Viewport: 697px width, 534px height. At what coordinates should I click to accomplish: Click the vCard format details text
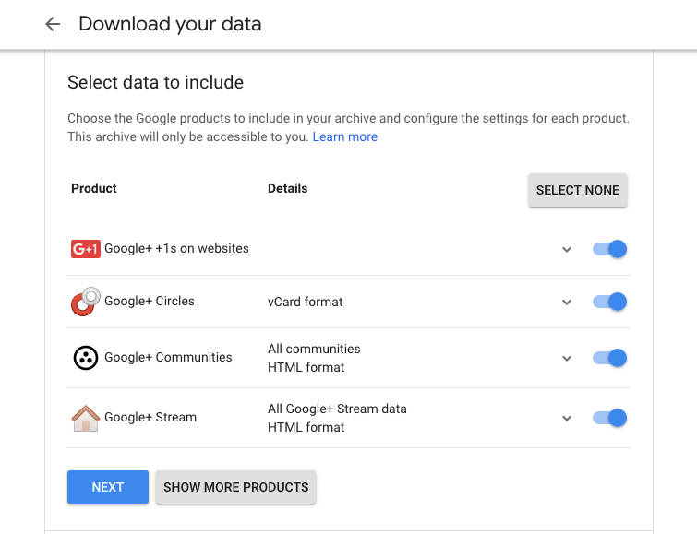pos(306,302)
